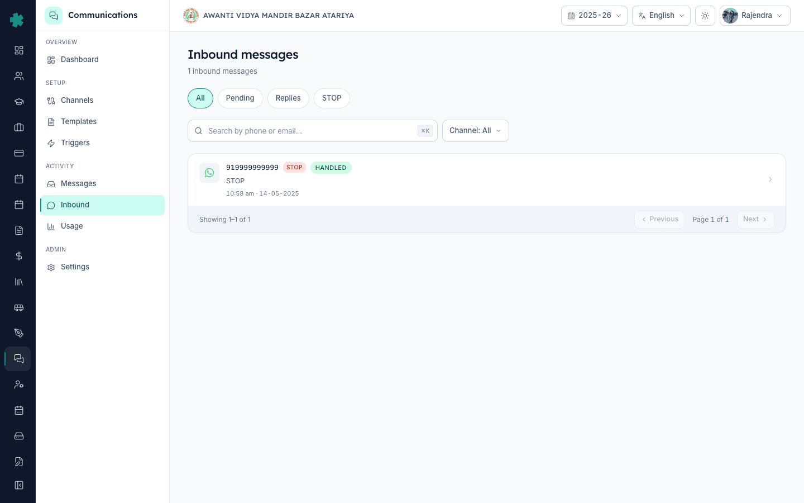804x503 pixels.
Task: Click the active chat bubbles icon in left rail
Action: point(18,359)
